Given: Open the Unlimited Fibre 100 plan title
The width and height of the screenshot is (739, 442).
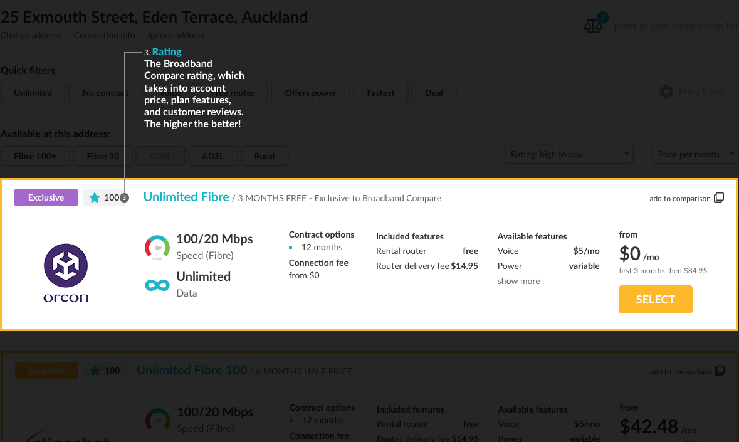Looking at the screenshot, I should point(192,370).
